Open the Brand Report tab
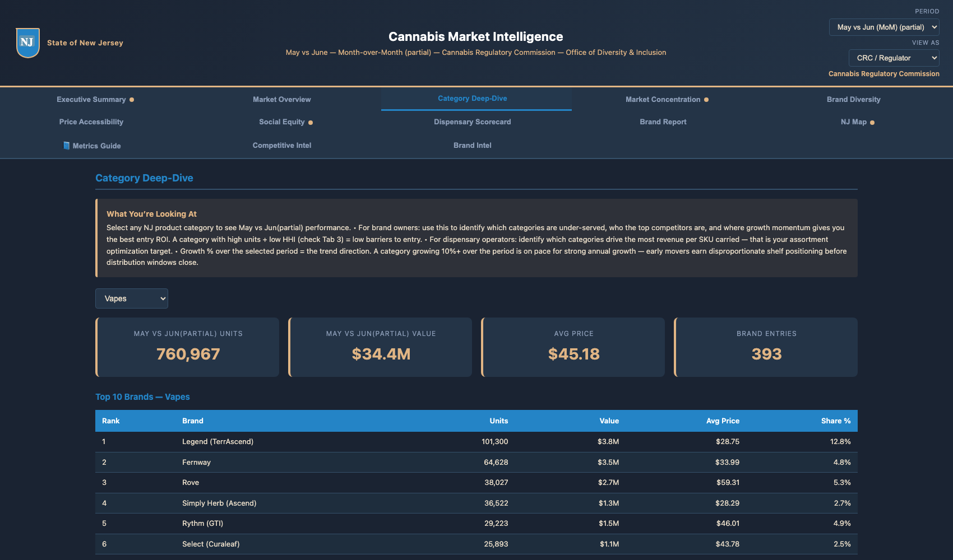 click(663, 122)
